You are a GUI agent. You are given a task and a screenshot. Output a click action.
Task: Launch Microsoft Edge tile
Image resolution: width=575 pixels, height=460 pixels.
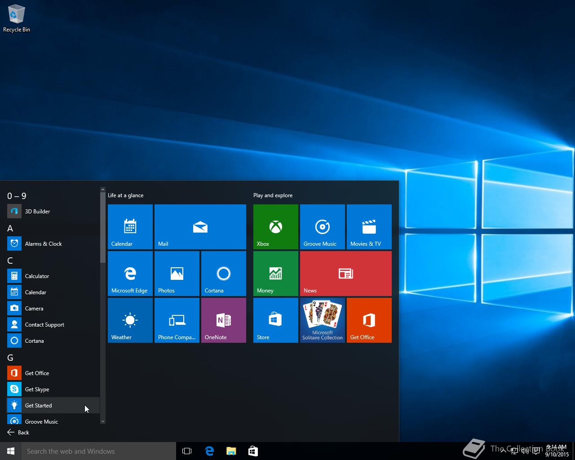(130, 274)
